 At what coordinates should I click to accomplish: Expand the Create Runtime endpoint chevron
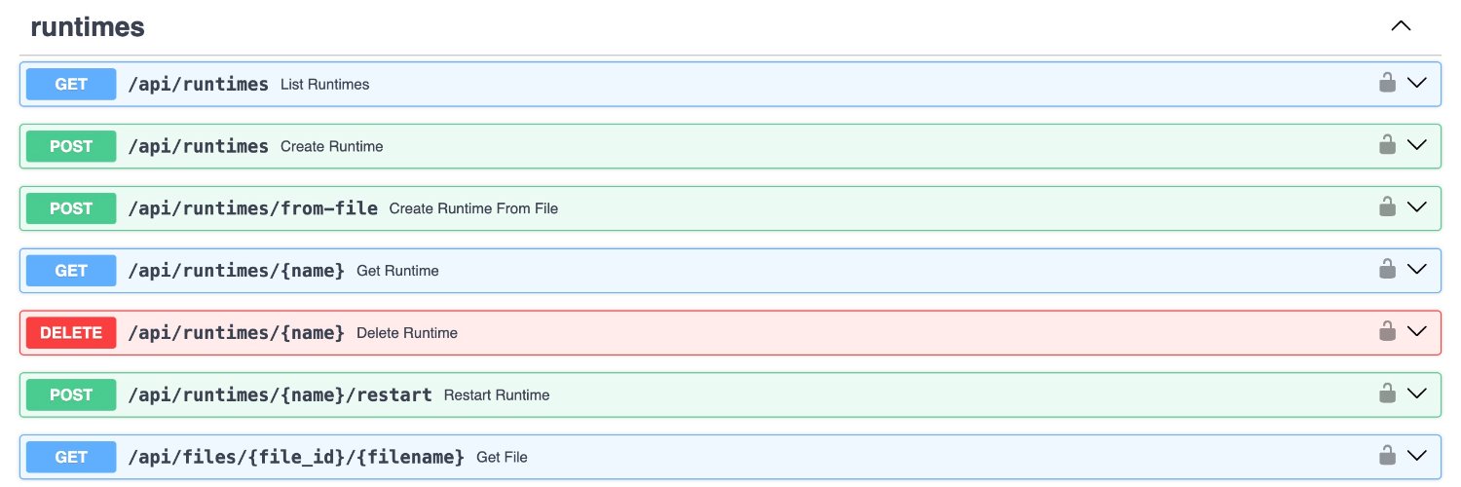(1417, 145)
